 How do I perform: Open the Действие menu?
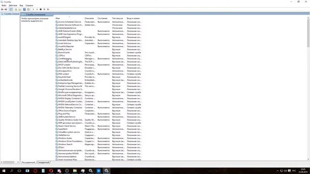click(13, 5)
